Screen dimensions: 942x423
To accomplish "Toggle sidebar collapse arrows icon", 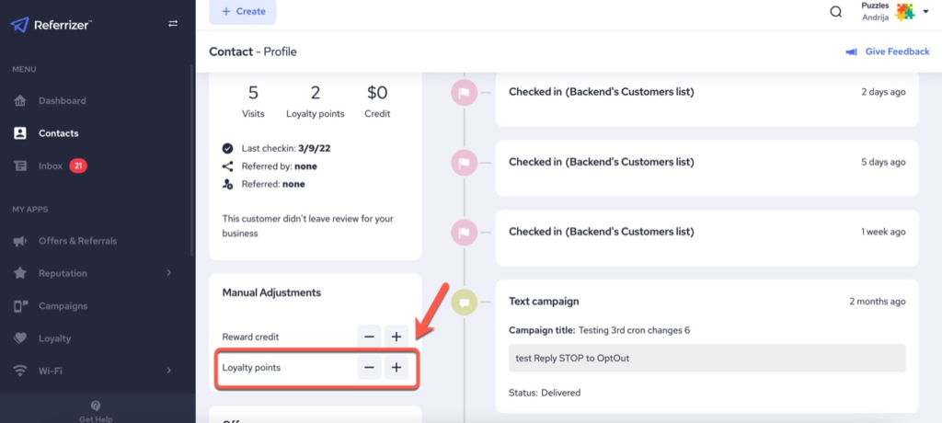I will tap(173, 24).
